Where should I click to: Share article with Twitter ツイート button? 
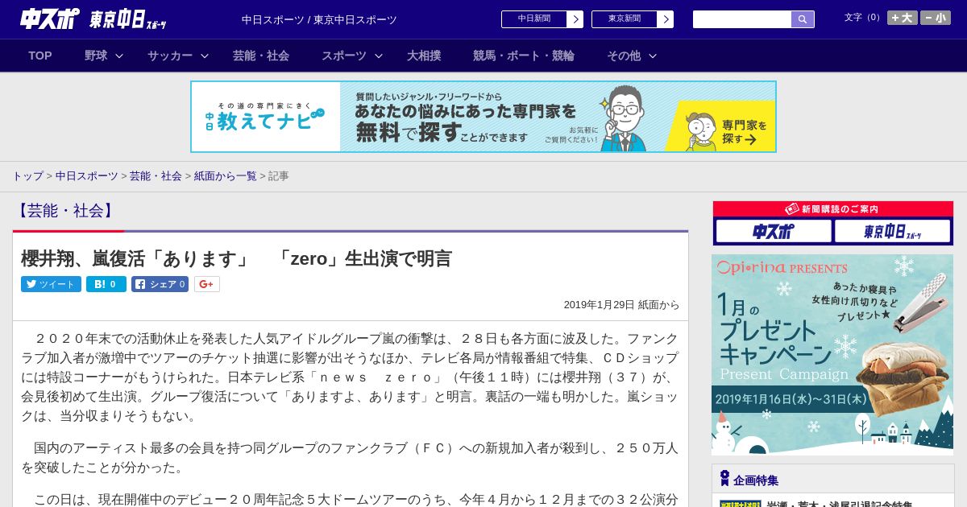[x=51, y=284]
